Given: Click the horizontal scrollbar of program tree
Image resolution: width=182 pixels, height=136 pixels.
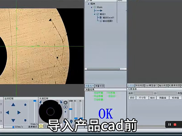Looking at the screenshot, I should pos(103,69).
